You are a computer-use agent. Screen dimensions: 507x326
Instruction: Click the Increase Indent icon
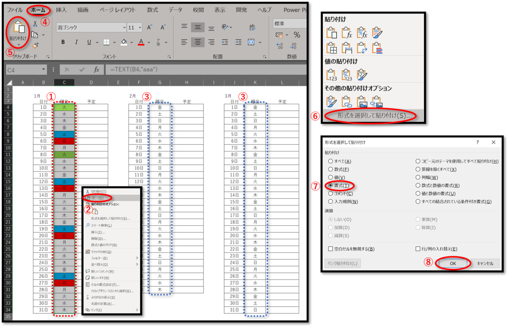click(238, 42)
